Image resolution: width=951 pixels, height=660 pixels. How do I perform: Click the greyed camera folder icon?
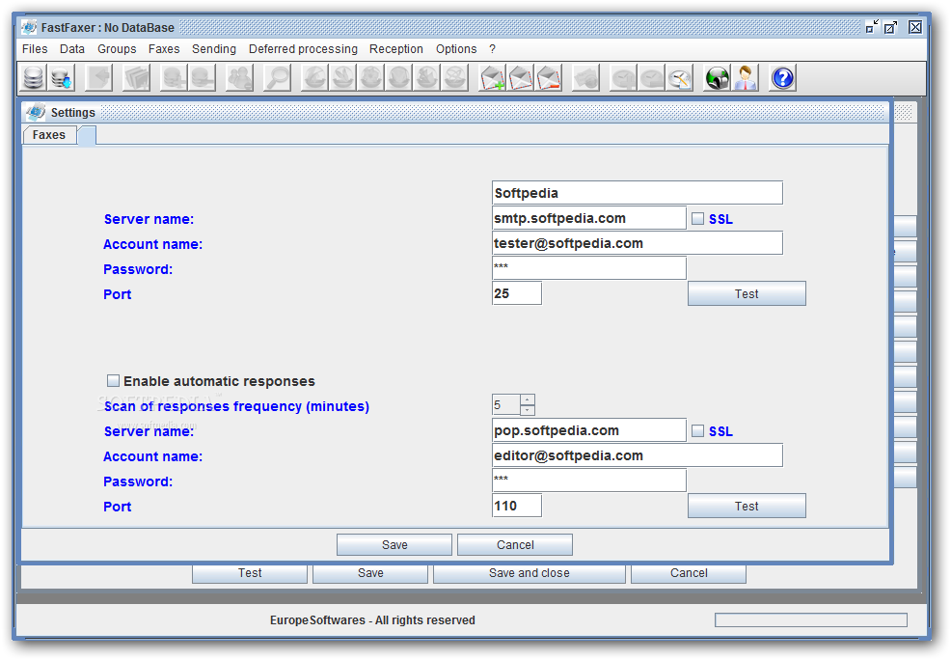[585, 78]
